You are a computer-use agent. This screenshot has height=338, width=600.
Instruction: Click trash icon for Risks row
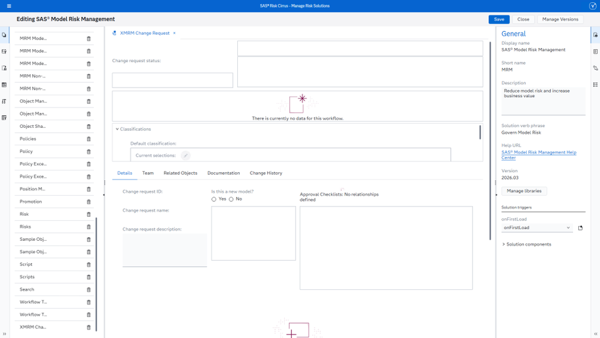click(x=88, y=227)
